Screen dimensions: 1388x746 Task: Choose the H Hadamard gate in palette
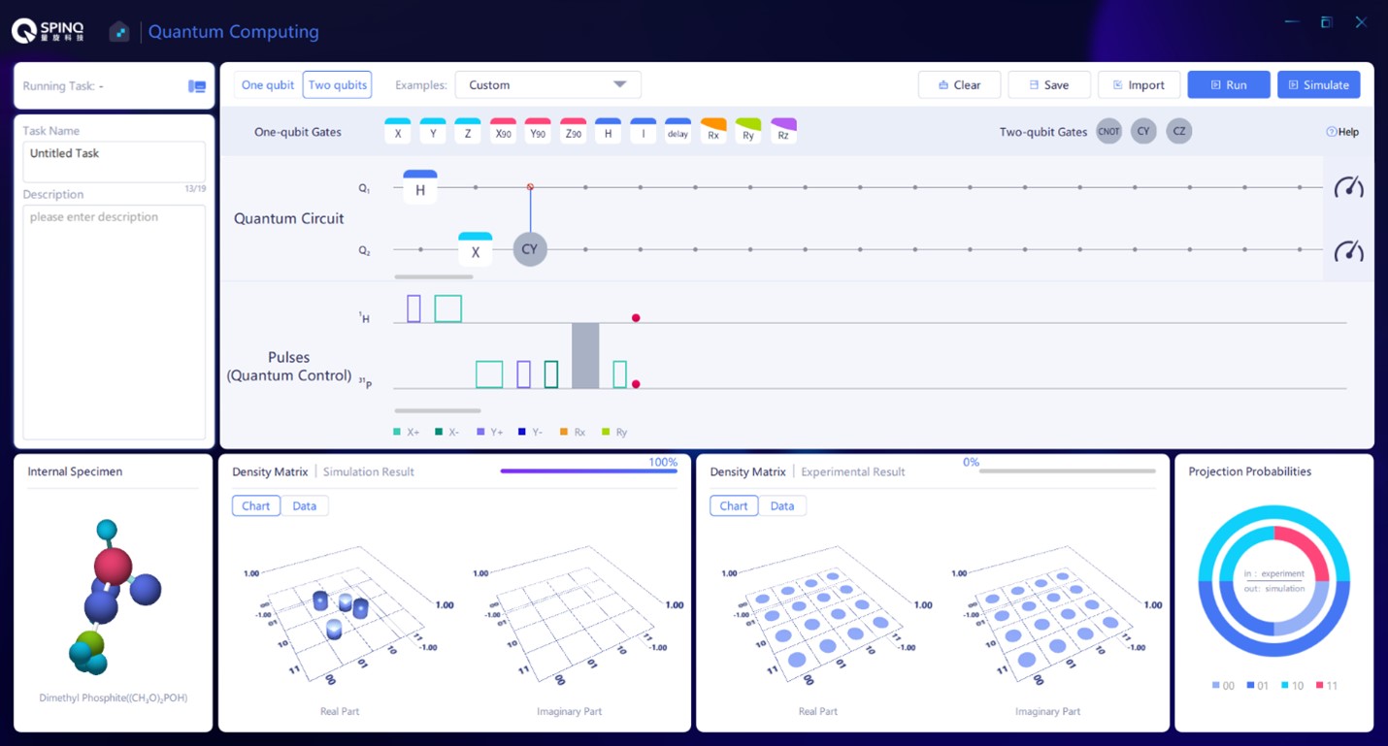(x=608, y=131)
